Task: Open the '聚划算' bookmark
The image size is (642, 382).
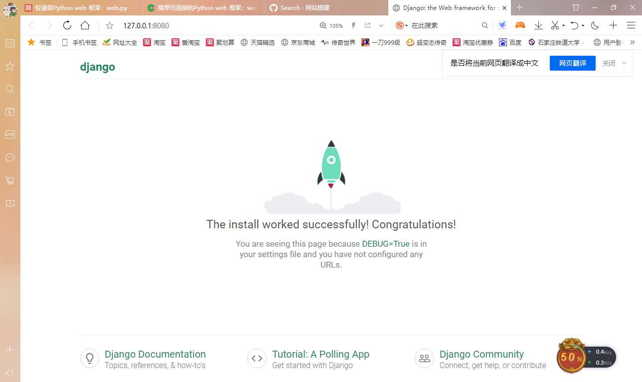Action: tap(220, 43)
